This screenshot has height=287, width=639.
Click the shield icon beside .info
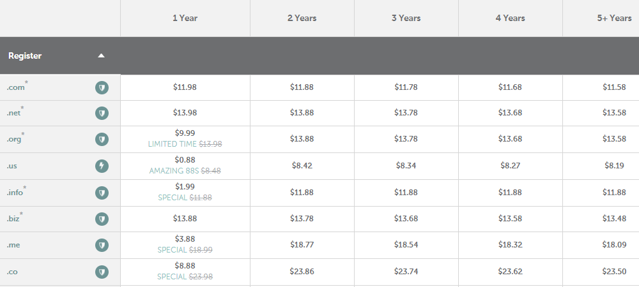pyautogui.click(x=102, y=193)
